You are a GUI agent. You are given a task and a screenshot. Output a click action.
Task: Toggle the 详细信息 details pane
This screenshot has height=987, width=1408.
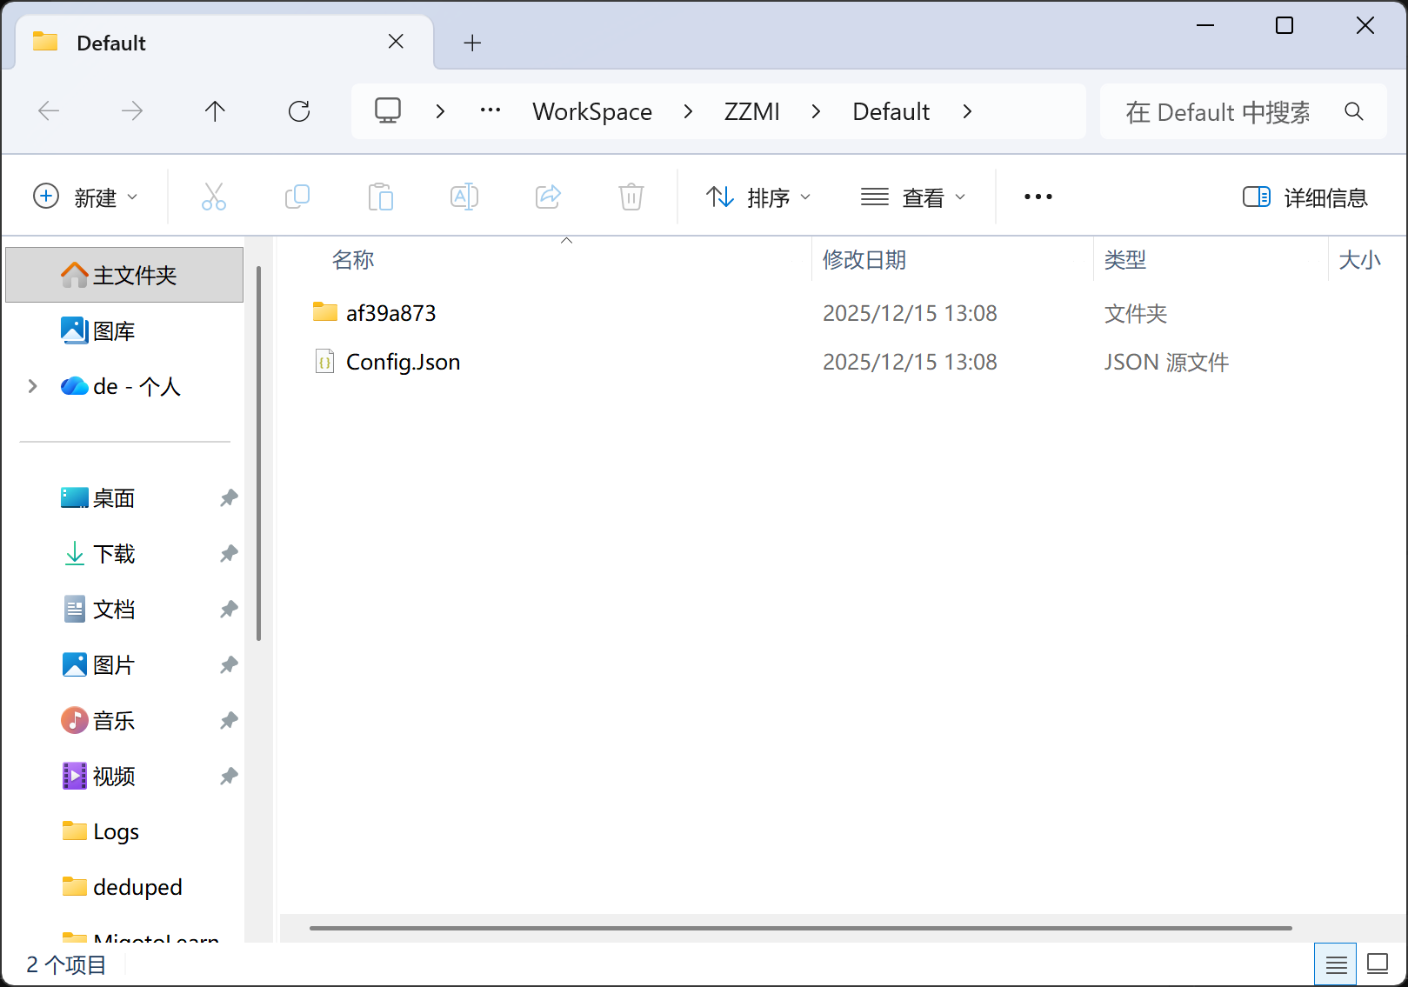click(x=1305, y=197)
